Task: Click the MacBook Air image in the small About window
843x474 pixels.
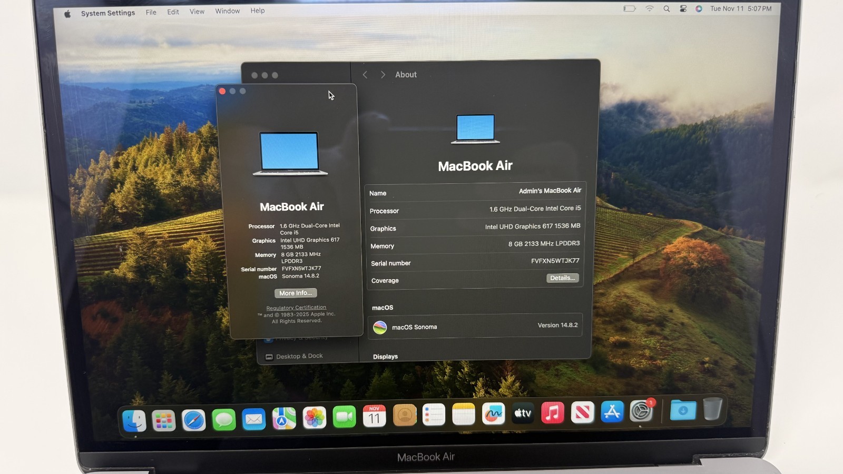Action: [290, 153]
